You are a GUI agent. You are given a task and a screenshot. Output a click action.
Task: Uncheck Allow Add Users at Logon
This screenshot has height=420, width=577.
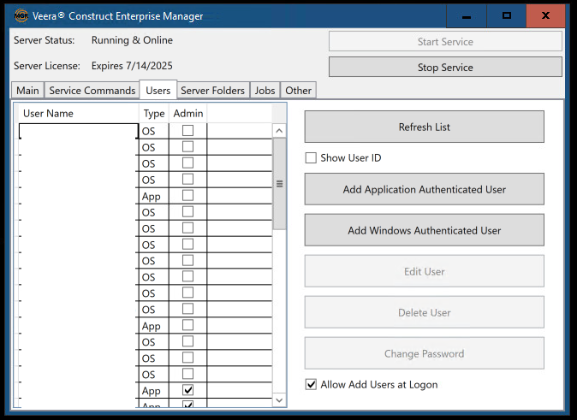[x=311, y=385]
